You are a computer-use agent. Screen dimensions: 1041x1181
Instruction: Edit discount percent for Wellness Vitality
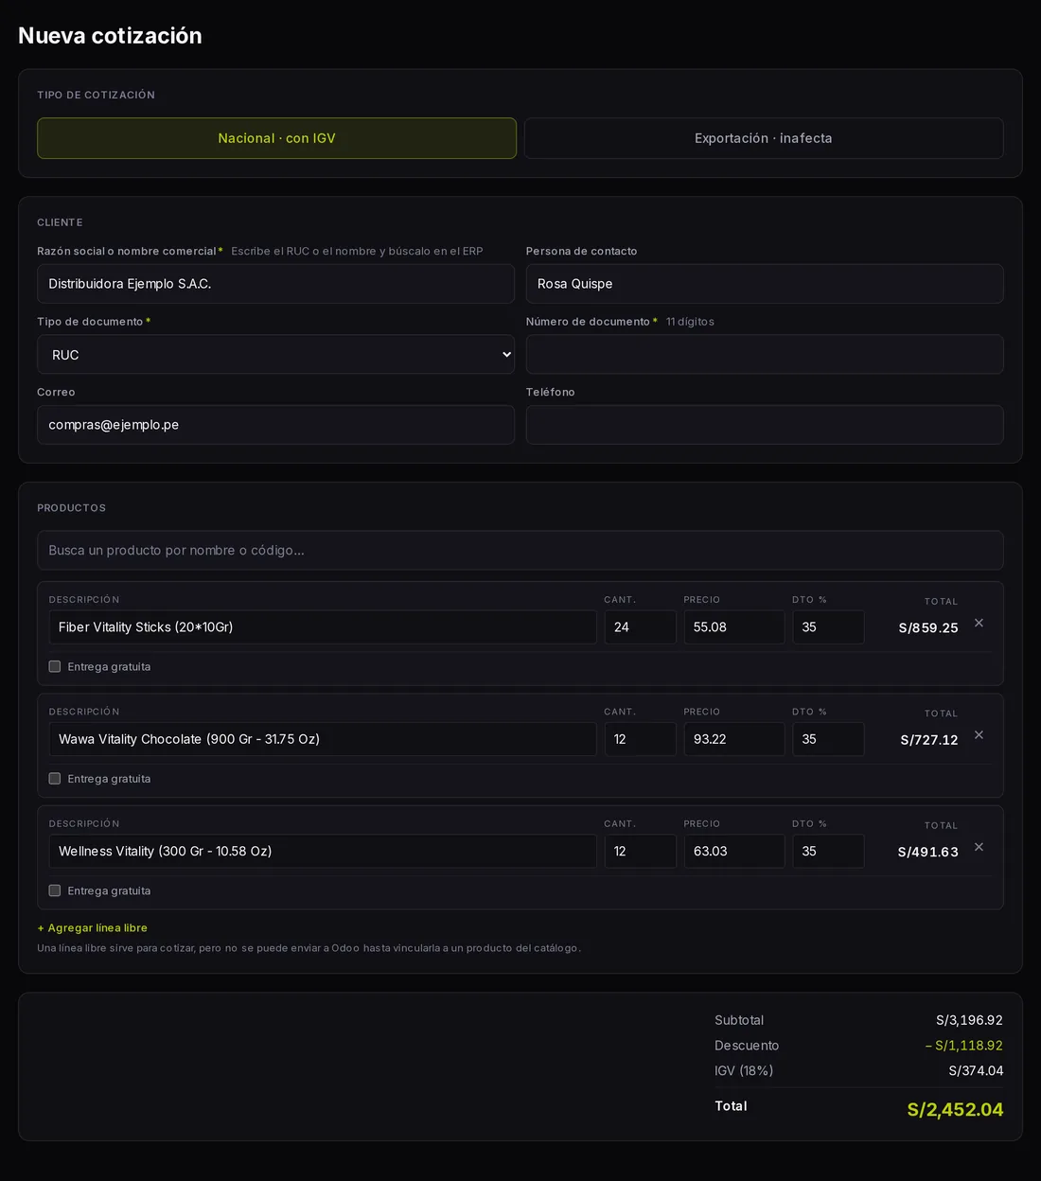pyautogui.click(x=828, y=852)
